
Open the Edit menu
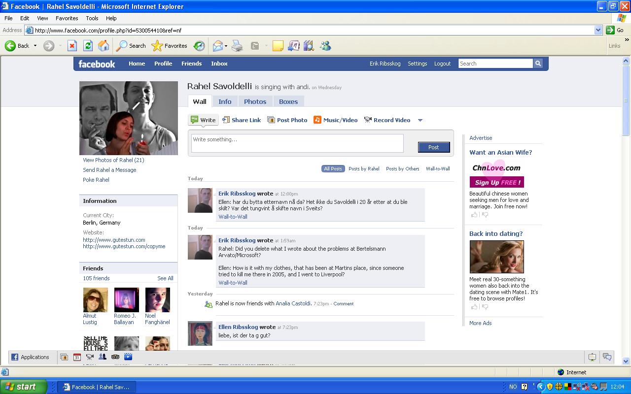[x=25, y=18]
